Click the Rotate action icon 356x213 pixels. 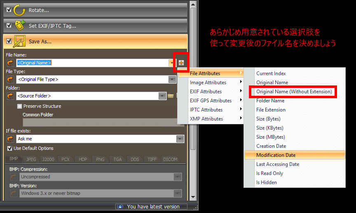click(x=19, y=10)
